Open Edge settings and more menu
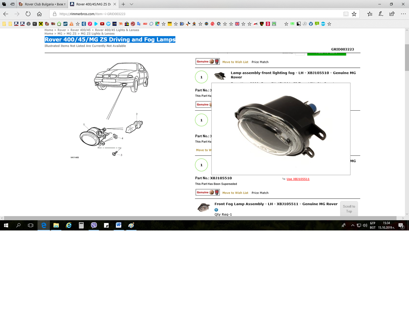Screen dimensions: 409x328 click(403, 14)
